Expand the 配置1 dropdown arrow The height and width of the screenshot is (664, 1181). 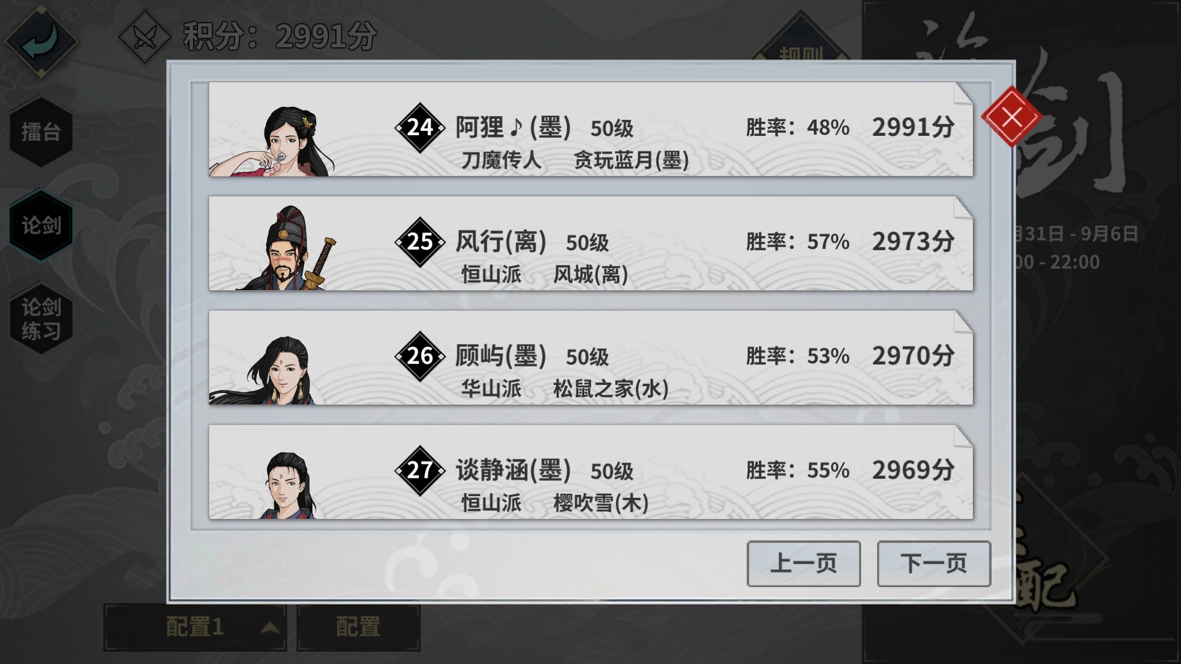[270, 628]
